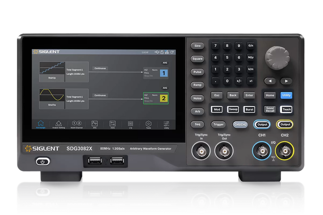Open the AFG icon in bottom bar
The height and width of the screenshot is (215, 323).
pyautogui.click(x=94, y=125)
